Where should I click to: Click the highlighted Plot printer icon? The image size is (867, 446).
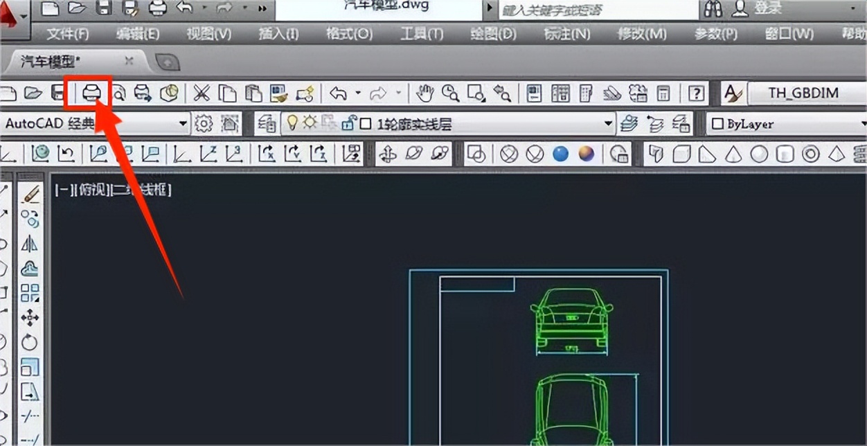(93, 93)
